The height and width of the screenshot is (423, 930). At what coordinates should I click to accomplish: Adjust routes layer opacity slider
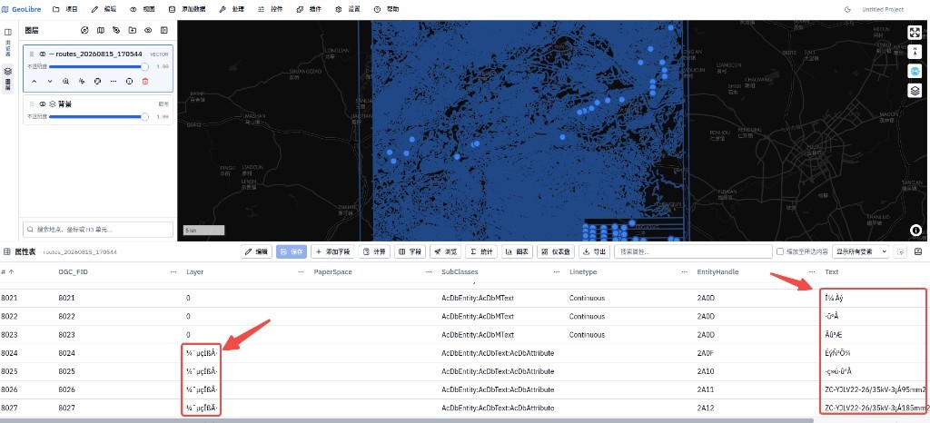tap(98, 67)
